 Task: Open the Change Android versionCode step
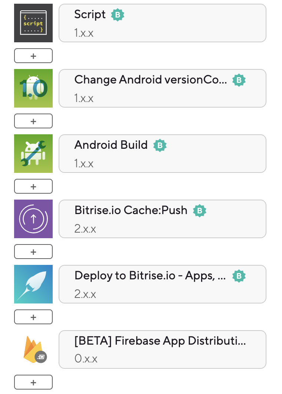(x=163, y=88)
